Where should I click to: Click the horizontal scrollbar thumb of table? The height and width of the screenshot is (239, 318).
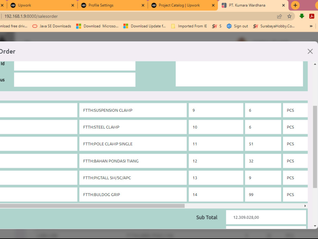tap(92, 206)
